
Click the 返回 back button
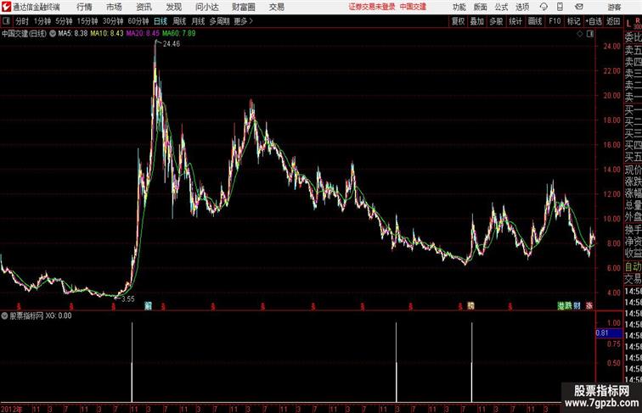point(613,21)
